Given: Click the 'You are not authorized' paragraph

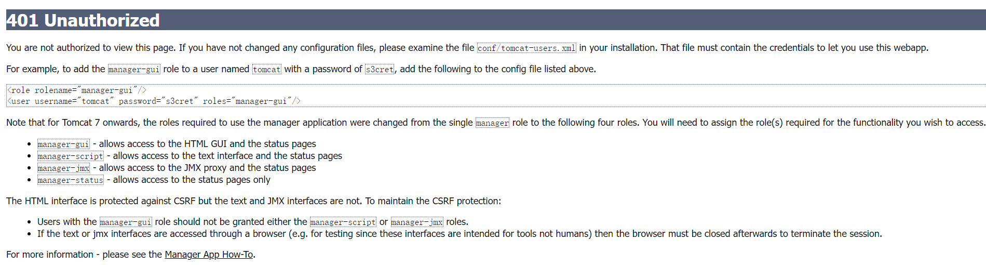Looking at the screenshot, I should [x=239, y=48].
